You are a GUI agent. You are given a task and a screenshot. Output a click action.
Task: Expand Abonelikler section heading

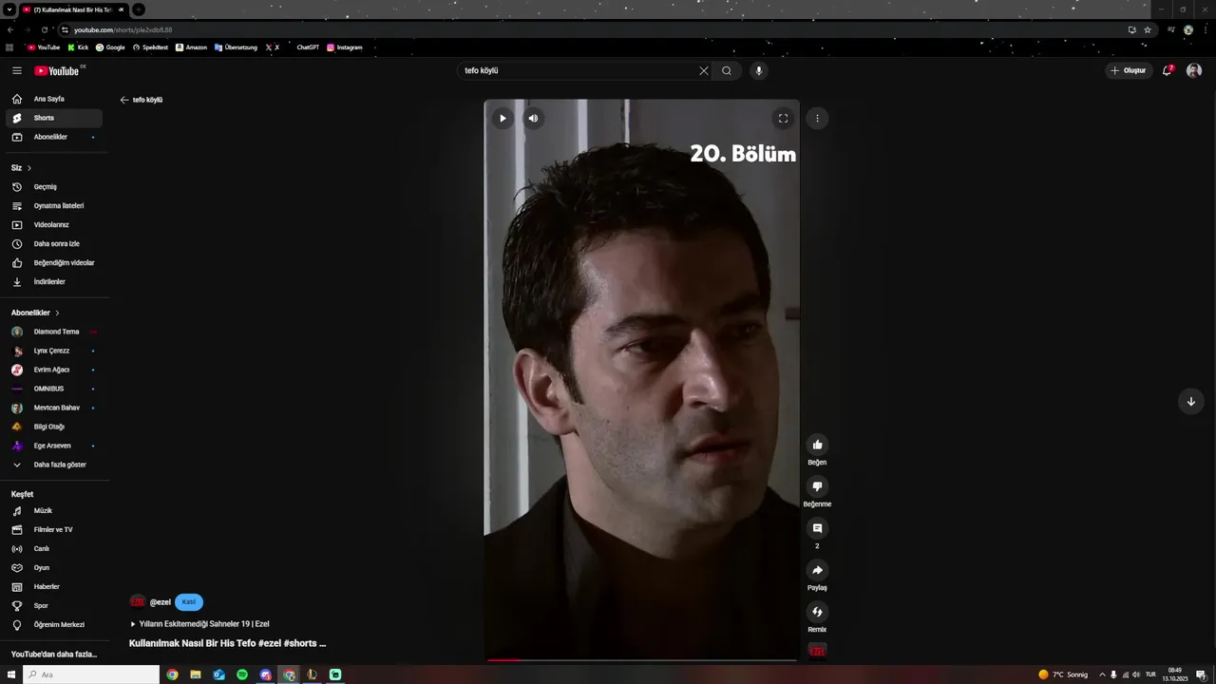[35, 313]
